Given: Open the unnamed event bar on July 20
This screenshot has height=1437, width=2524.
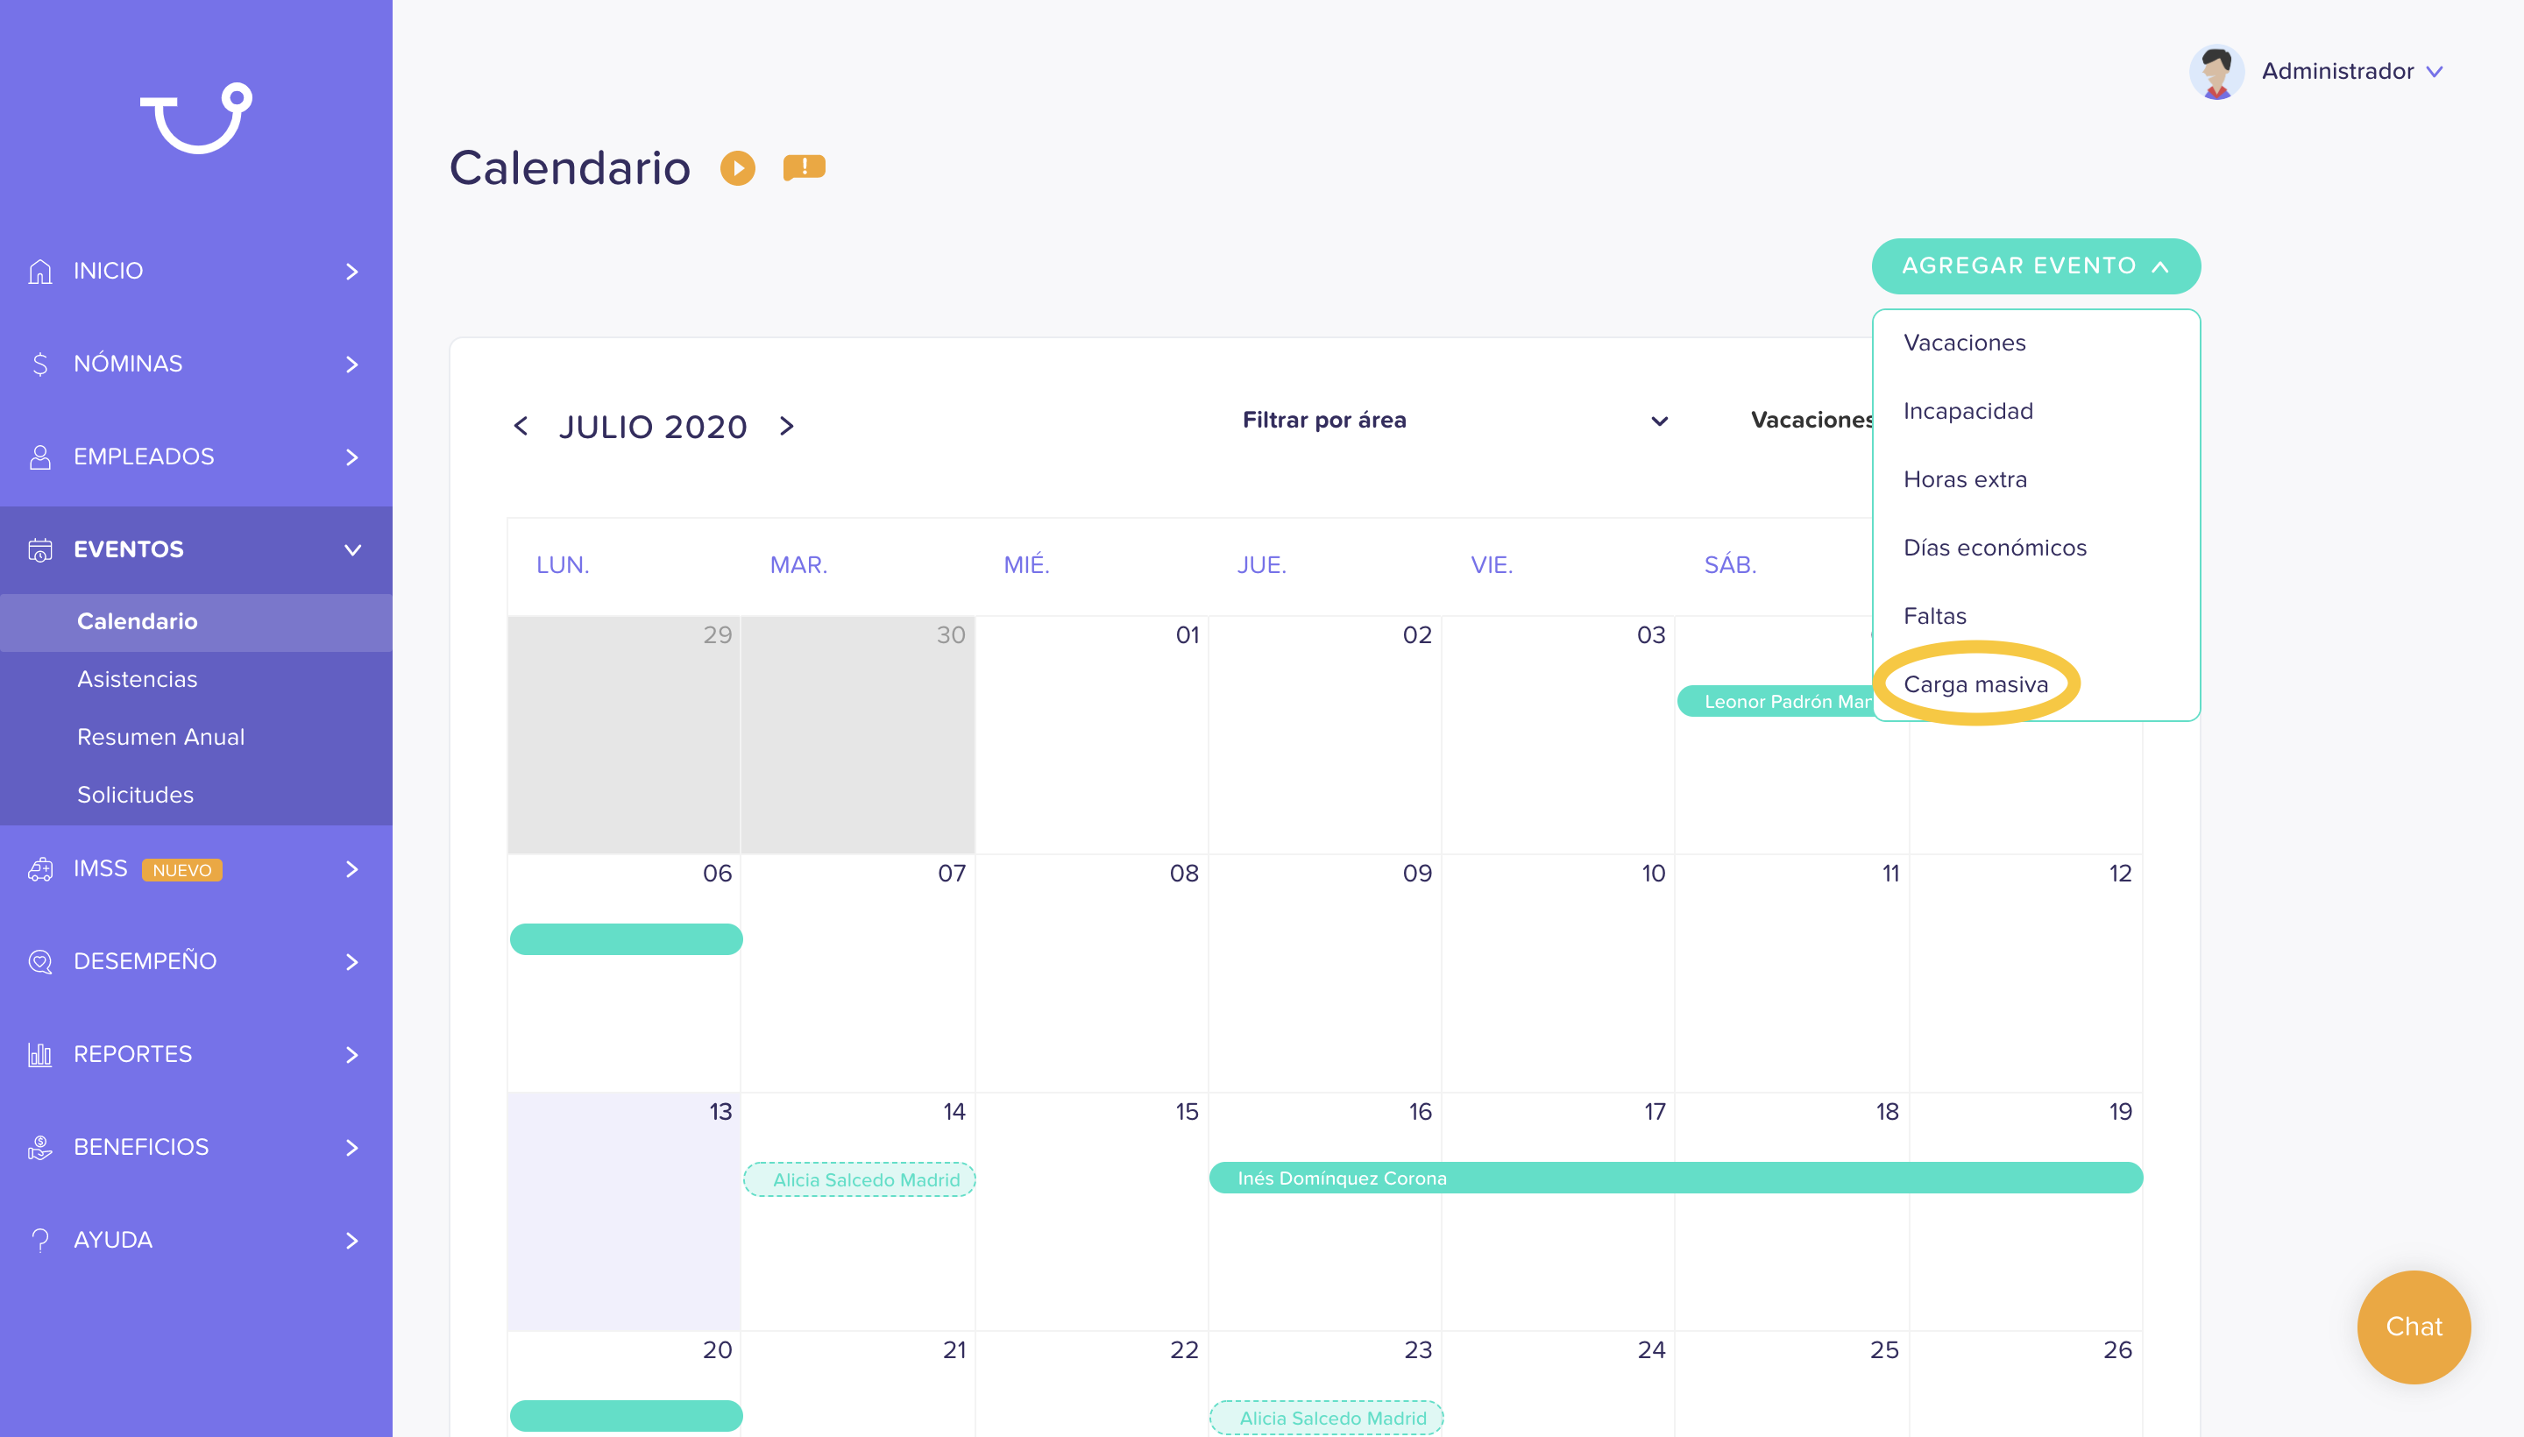Looking at the screenshot, I should coord(626,1415).
